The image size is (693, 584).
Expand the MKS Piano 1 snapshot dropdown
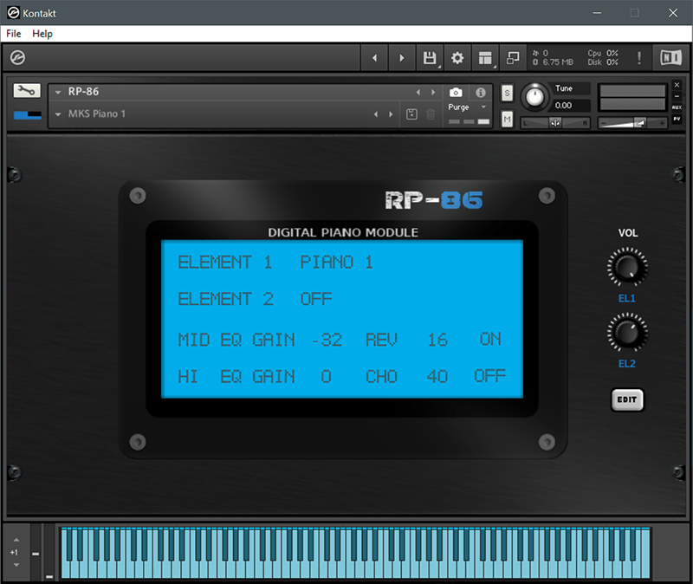(58, 114)
